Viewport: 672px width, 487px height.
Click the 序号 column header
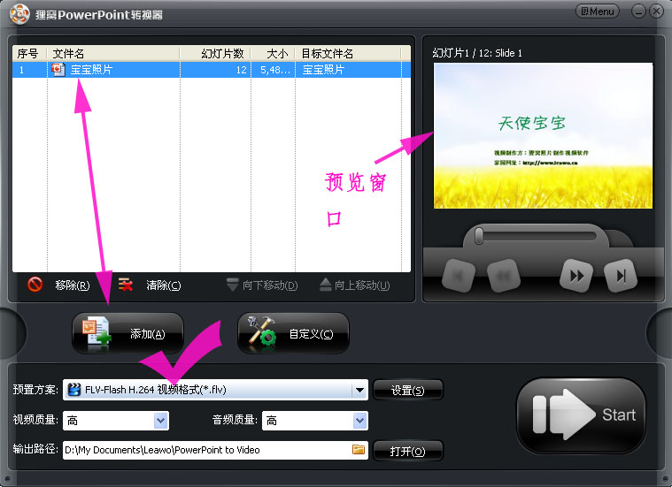point(29,54)
